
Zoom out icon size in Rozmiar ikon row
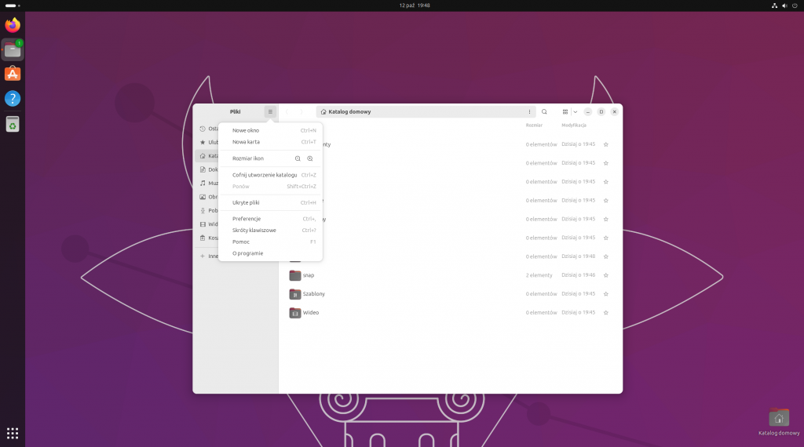pos(298,158)
